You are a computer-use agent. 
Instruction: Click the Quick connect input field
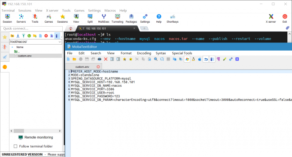pos(32,28)
